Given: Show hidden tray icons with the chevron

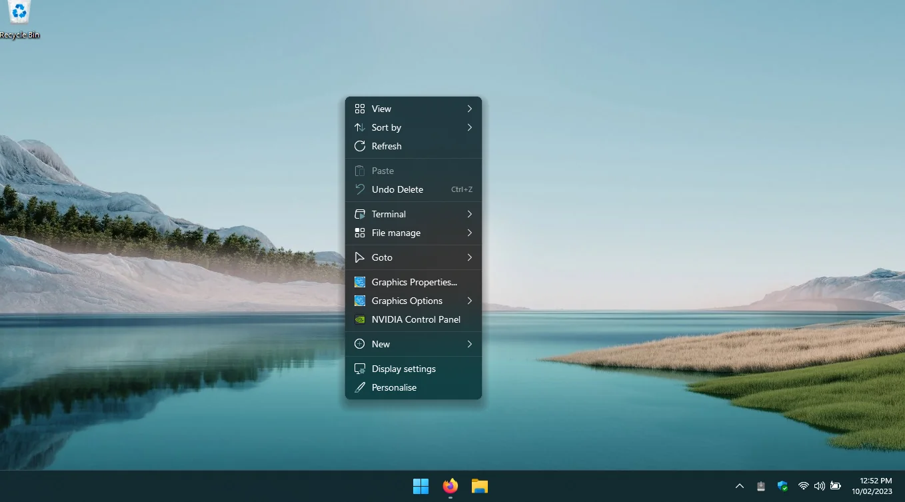Looking at the screenshot, I should (x=739, y=486).
